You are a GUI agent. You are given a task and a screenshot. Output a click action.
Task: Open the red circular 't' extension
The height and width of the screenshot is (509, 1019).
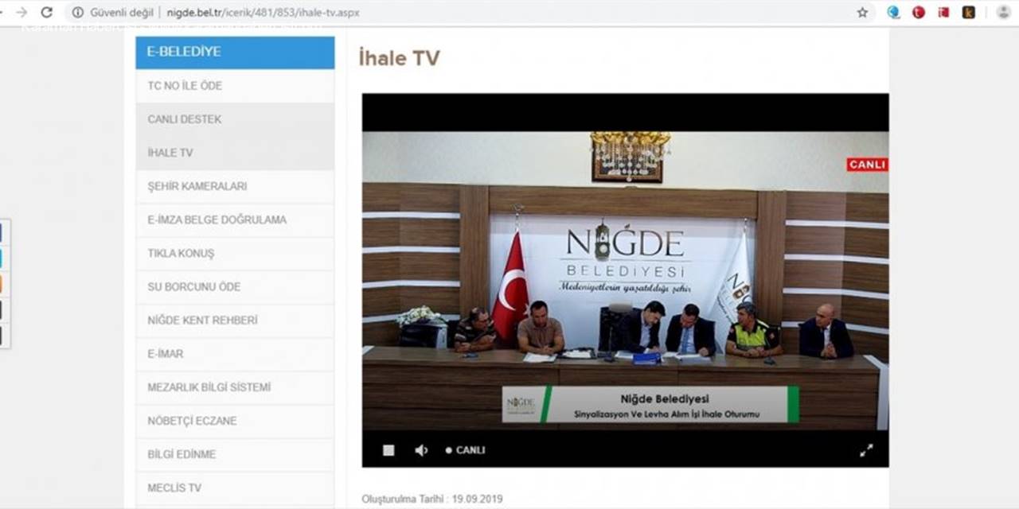919,13
